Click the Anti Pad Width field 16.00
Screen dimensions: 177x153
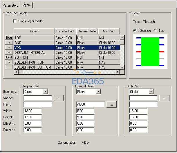click(138, 111)
